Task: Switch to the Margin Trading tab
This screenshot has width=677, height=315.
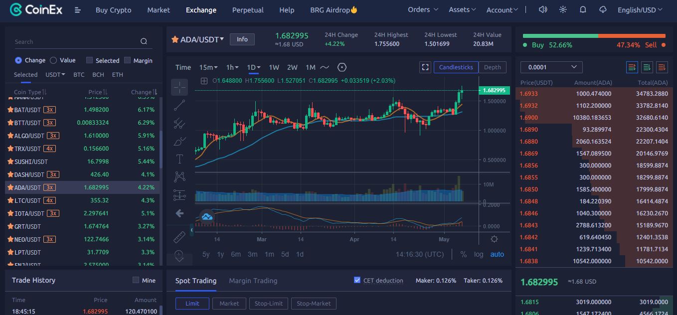Action: click(253, 281)
